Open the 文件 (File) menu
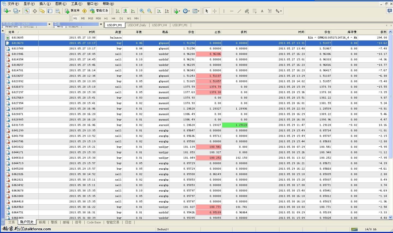Image resolution: width=393 pixels, height=233 pixels. (x=13, y=4)
